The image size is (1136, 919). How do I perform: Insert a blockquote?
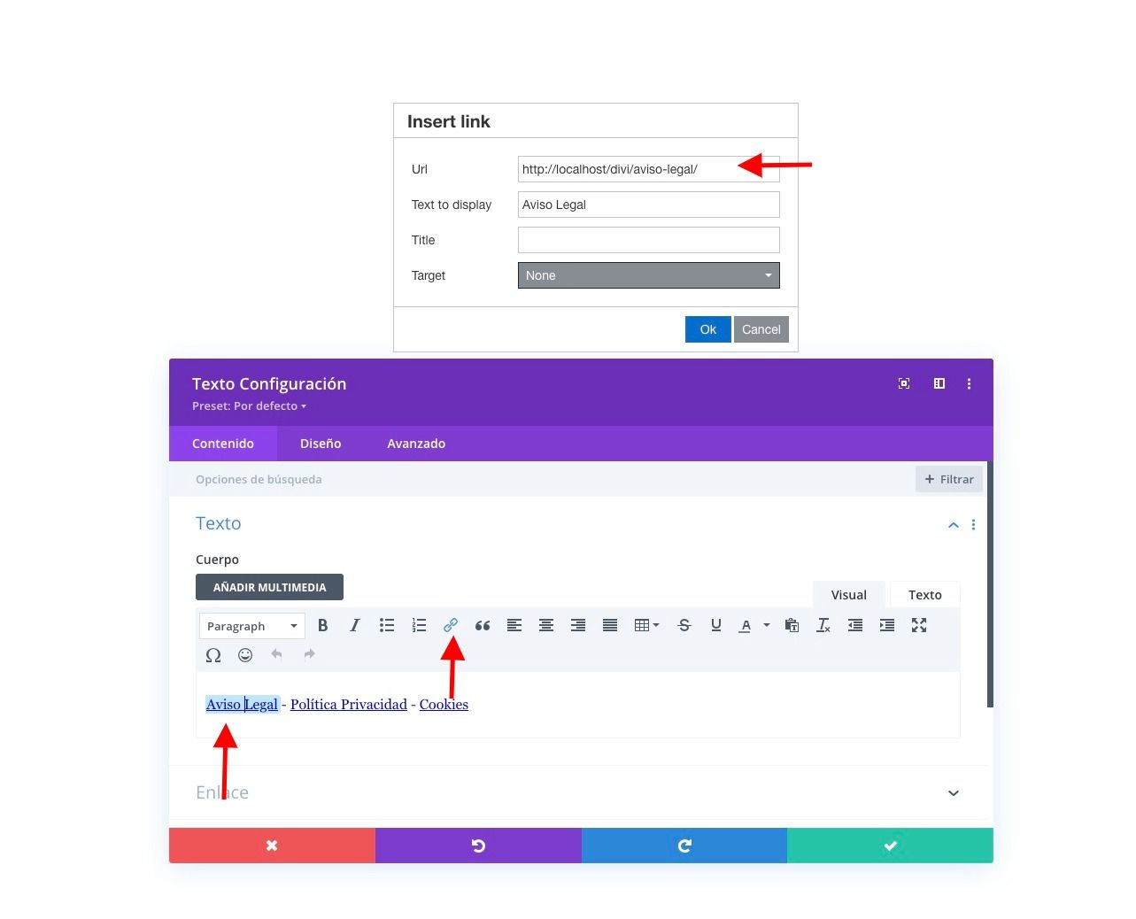pyautogui.click(x=483, y=625)
